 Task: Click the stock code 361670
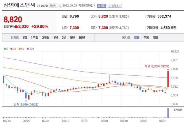42,6
